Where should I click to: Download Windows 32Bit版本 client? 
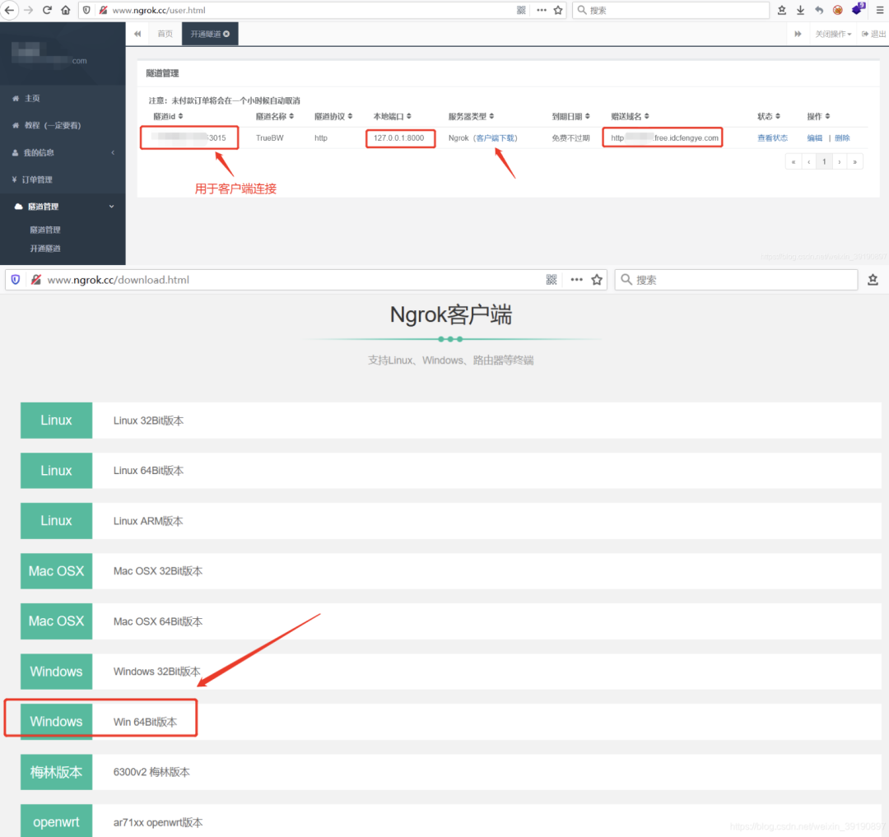click(451, 672)
